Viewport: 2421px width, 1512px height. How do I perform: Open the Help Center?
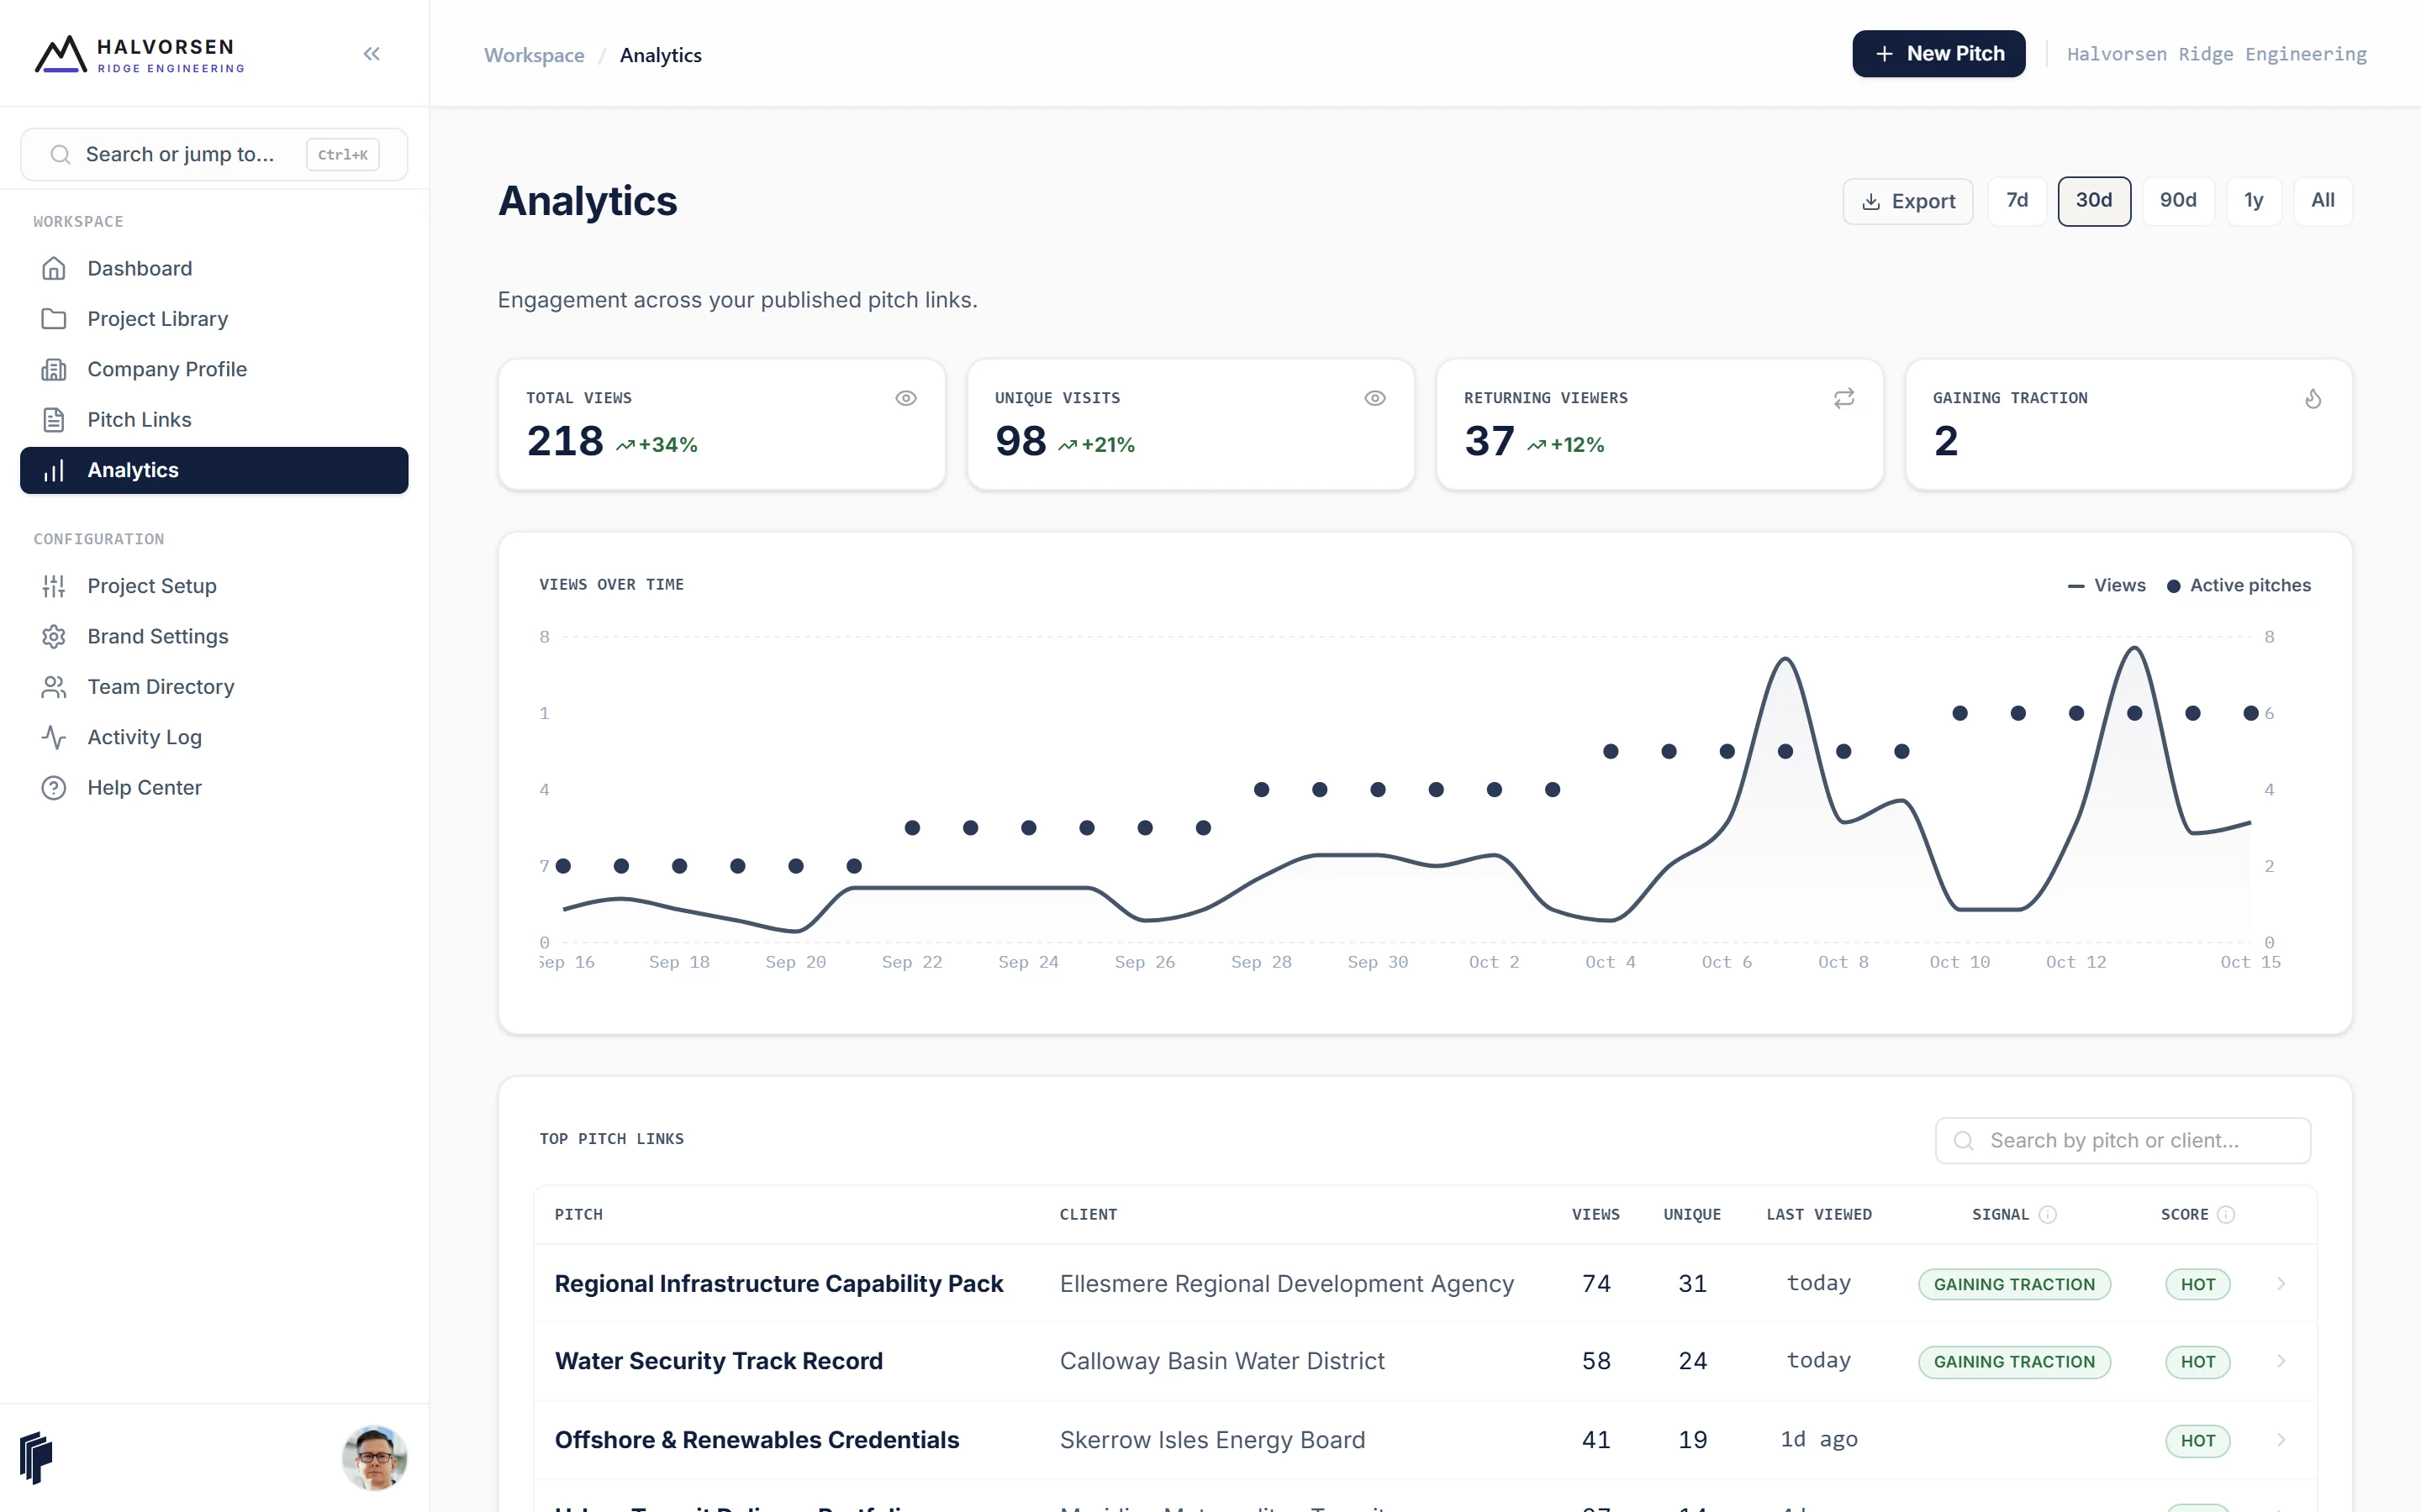click(214, 788)
